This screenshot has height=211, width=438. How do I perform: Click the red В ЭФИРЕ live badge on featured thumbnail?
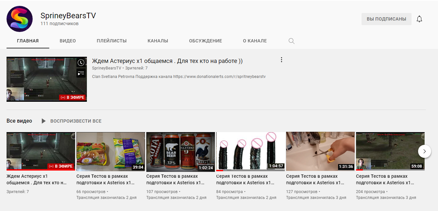73,97
